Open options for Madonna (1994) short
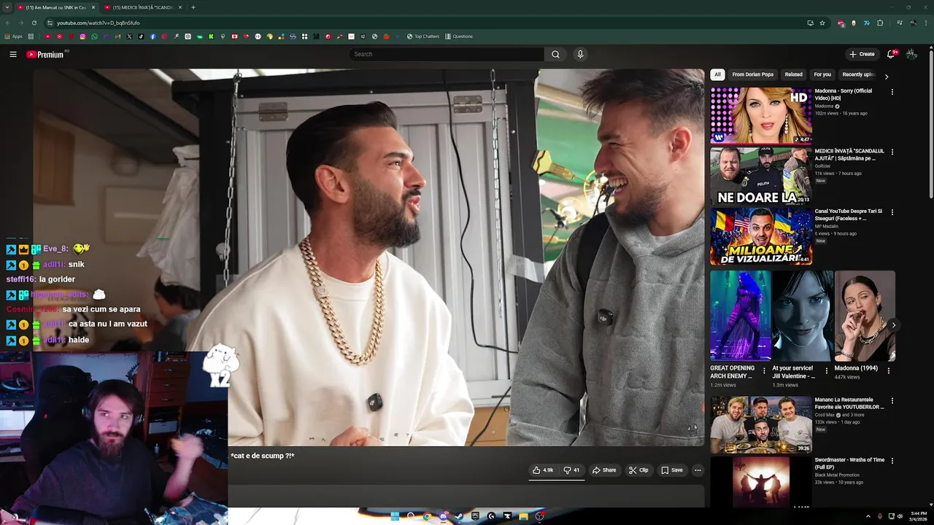The image size is (934, 525). click(889, 370)
